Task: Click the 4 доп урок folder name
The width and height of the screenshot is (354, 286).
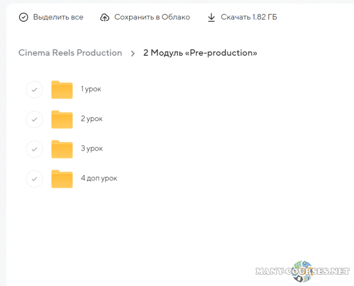Action: tap(99, 178)
